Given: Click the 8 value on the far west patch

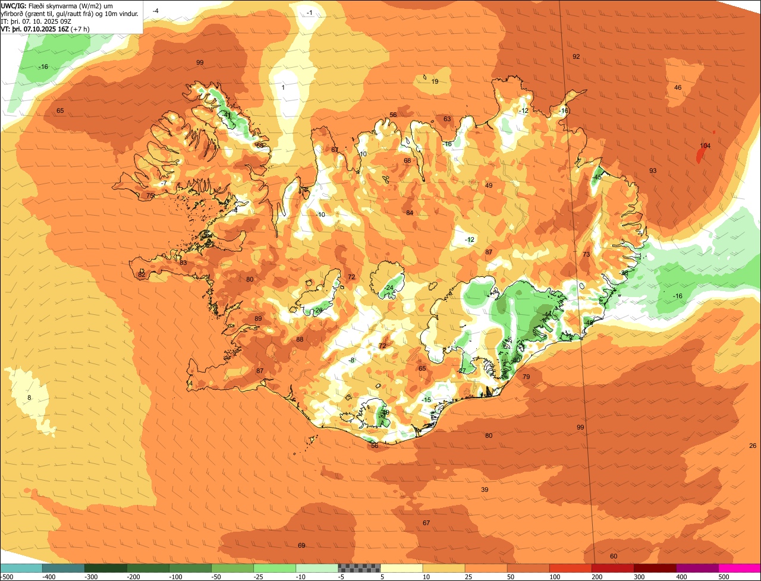Looking at the screenshot, I should pyautogui.click(x=29, y=397).
